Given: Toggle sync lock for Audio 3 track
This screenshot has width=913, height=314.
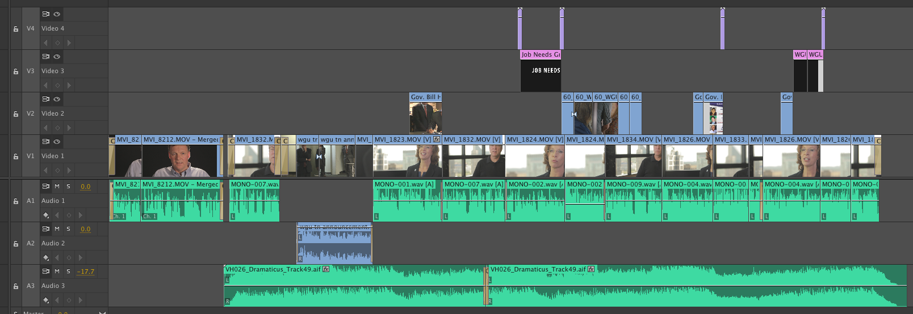Looking at the screenshot, I should coord(45,271).
